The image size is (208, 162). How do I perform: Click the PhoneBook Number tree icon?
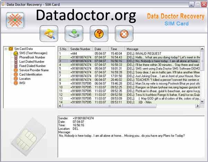(16, 58)
